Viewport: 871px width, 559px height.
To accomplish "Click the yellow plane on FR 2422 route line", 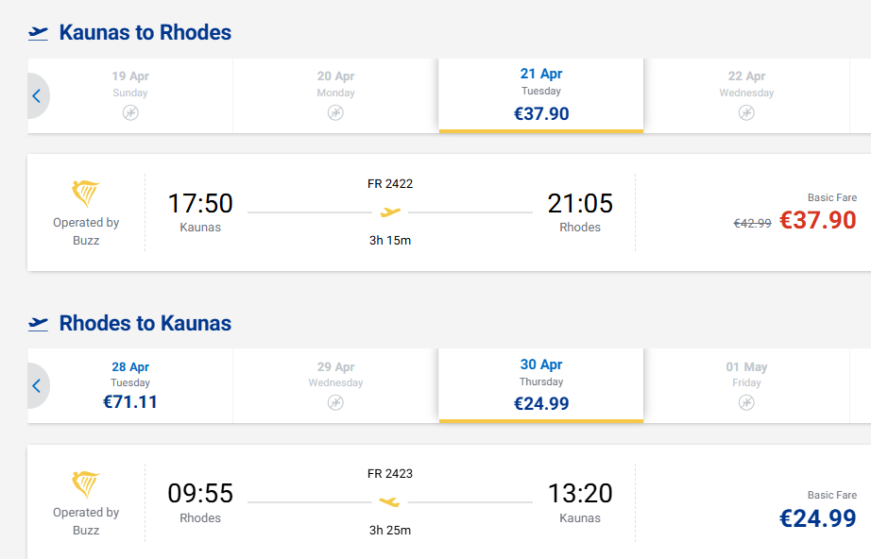I will pos(390,212).
